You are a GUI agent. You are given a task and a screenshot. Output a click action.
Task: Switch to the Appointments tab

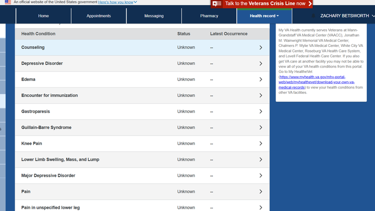coord(98,16)
